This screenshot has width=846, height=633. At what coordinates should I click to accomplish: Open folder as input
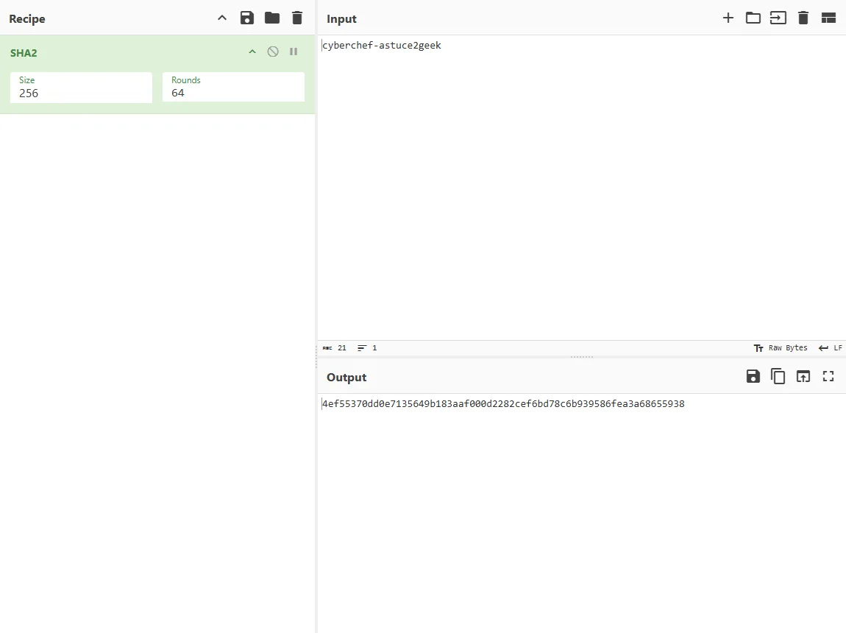pyautogui.click(x=753, y=18)
